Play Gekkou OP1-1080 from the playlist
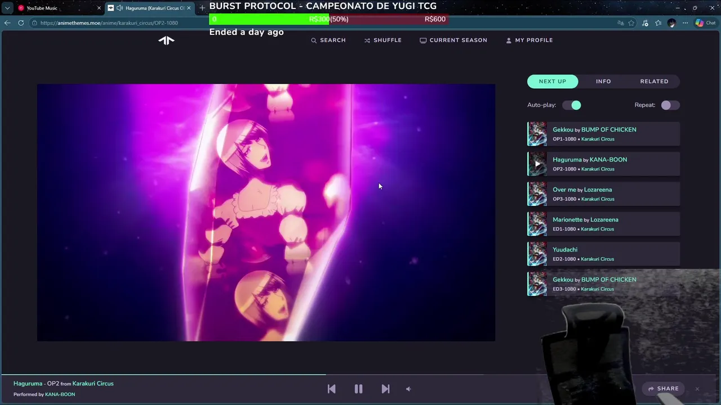This screenshot has width=721, height=405. (x=603, y=134)
